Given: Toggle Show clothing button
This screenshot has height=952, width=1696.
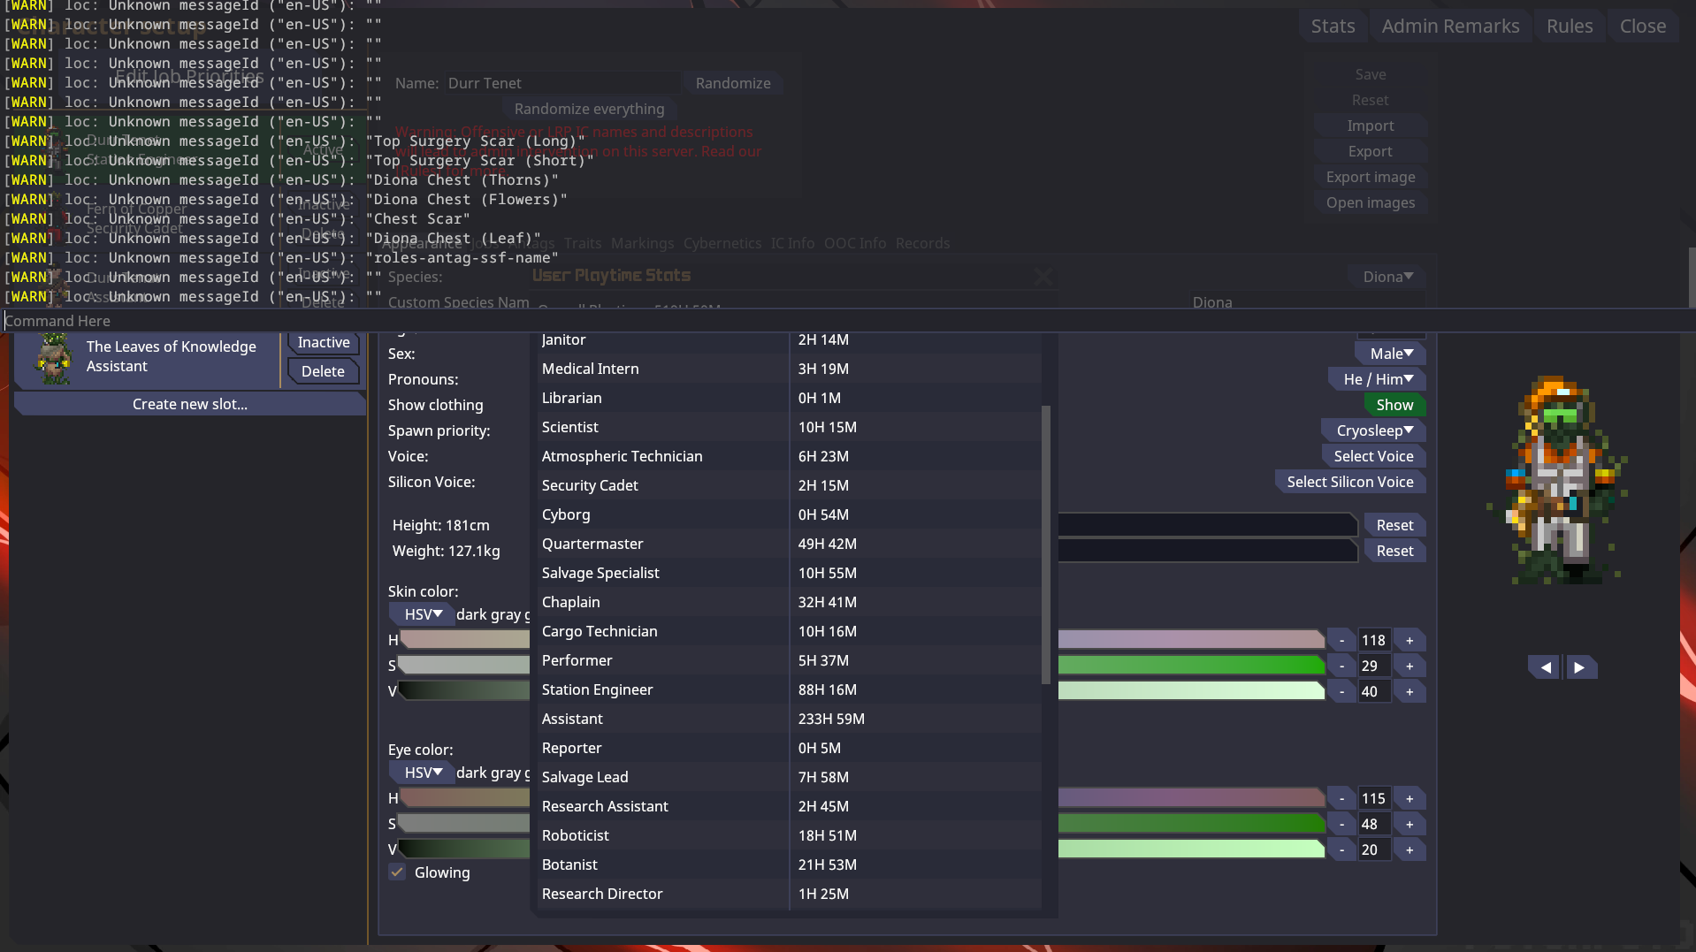Looking at the screenshot, I should point(1394,405).
